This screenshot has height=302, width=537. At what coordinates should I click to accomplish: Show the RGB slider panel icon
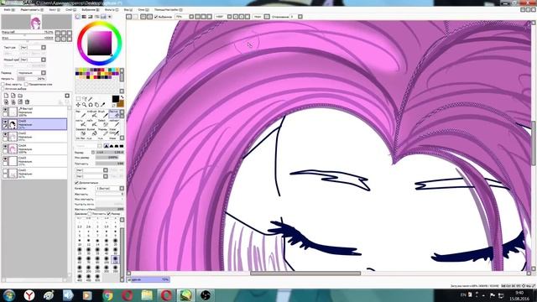coord(84,17)
